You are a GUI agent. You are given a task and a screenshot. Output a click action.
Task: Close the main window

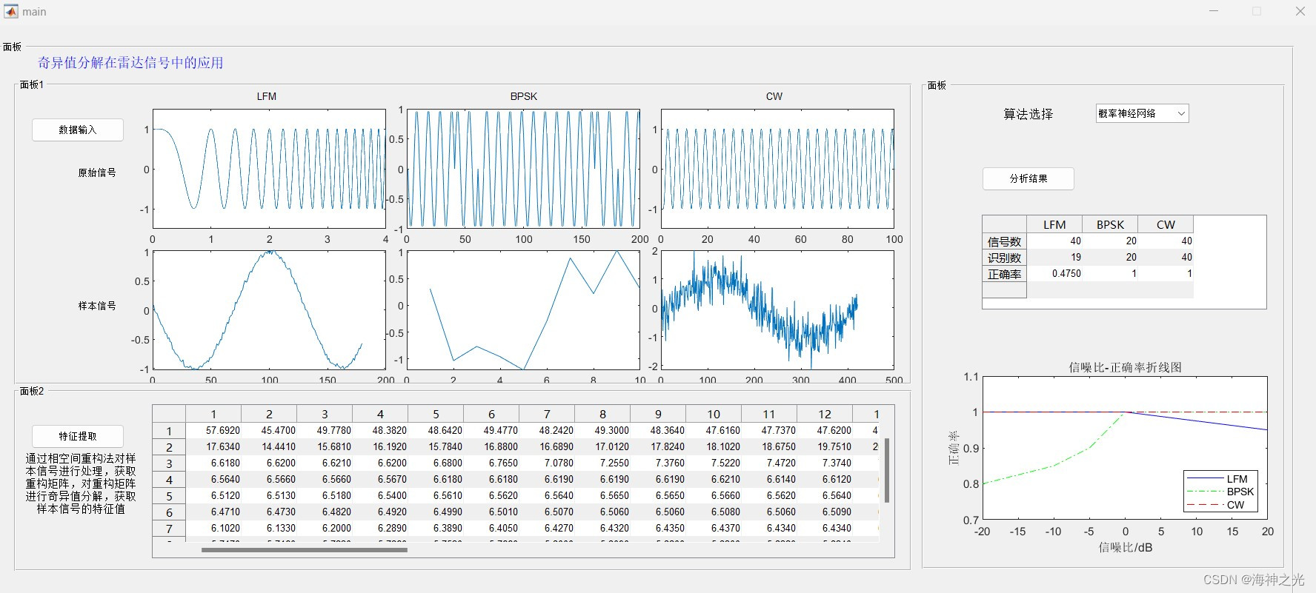tap(1300, 11)
